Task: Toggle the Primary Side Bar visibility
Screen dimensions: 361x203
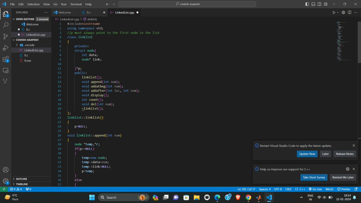Action: pyautogui.click(x=307, y=4)
